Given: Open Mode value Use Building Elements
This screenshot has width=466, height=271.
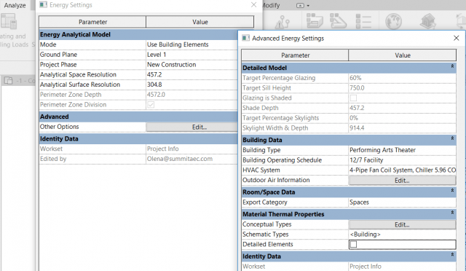Looking at the screenshot, I should pos(191,44).
